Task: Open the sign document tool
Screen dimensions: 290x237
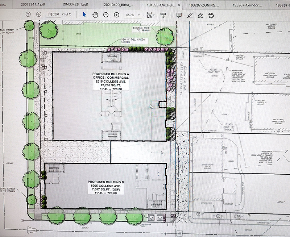Action: [x=200, y=16]
